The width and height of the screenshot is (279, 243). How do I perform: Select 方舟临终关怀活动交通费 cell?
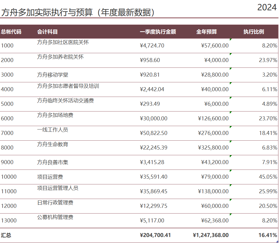66,101
